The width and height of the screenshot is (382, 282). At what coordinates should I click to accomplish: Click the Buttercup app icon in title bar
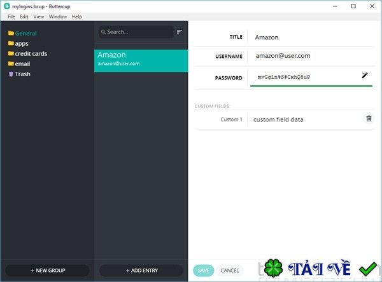(7, 6)
